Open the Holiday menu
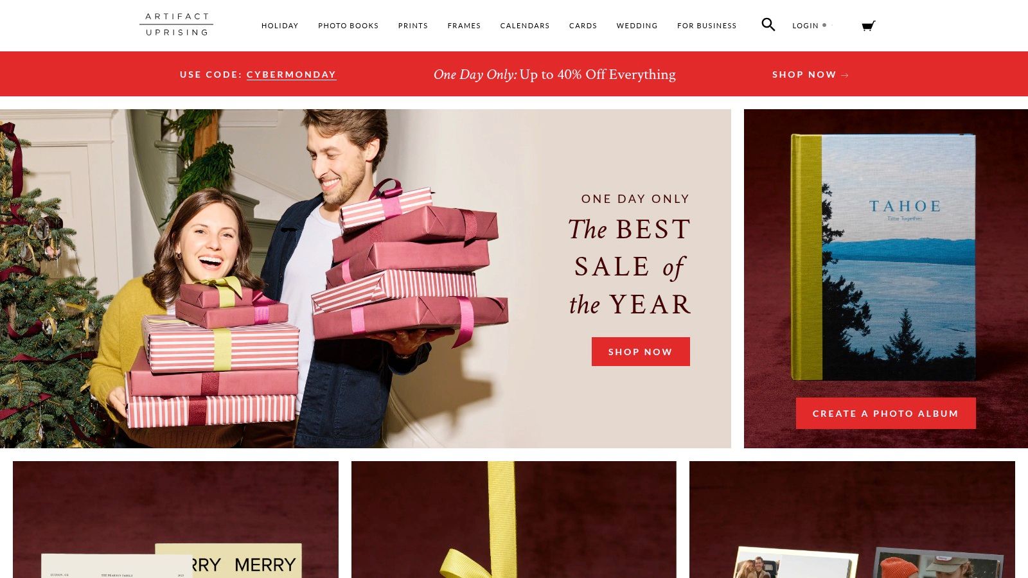The height and width of the screenshot is (578, 1028). [279, 26]
